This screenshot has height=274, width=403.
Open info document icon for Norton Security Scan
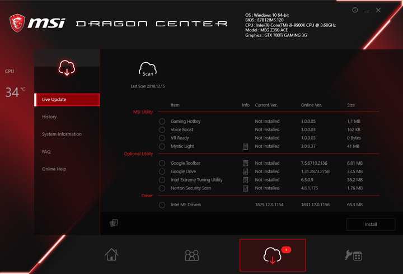(x=246, y=188)
